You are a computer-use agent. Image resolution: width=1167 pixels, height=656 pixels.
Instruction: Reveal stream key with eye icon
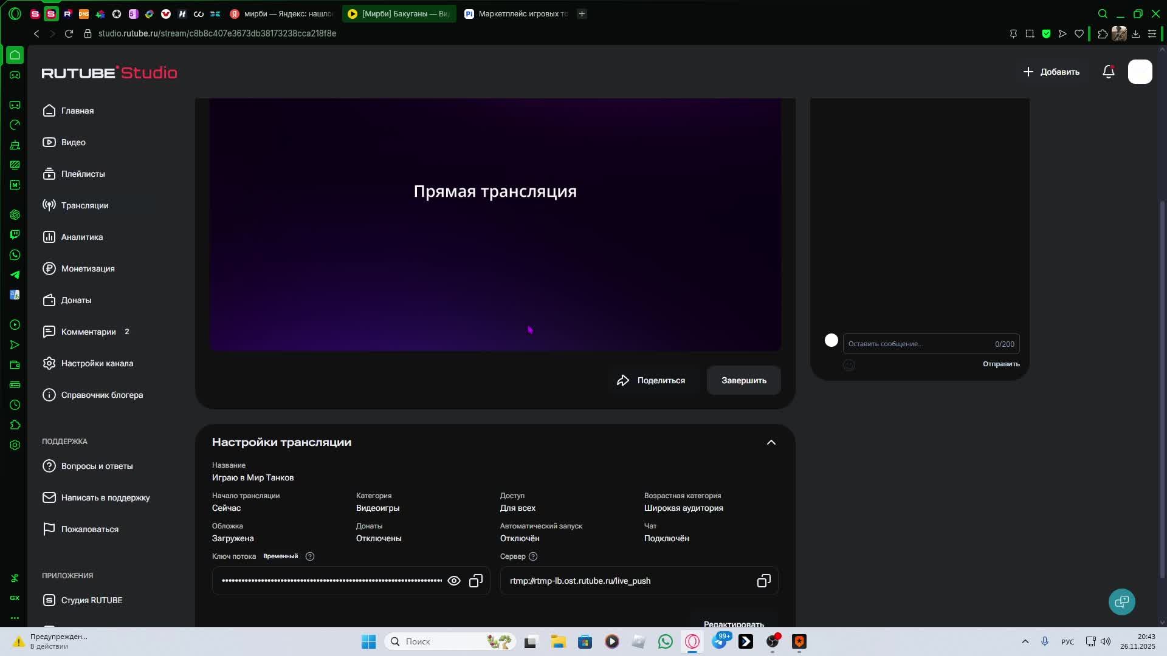[453, 581]
